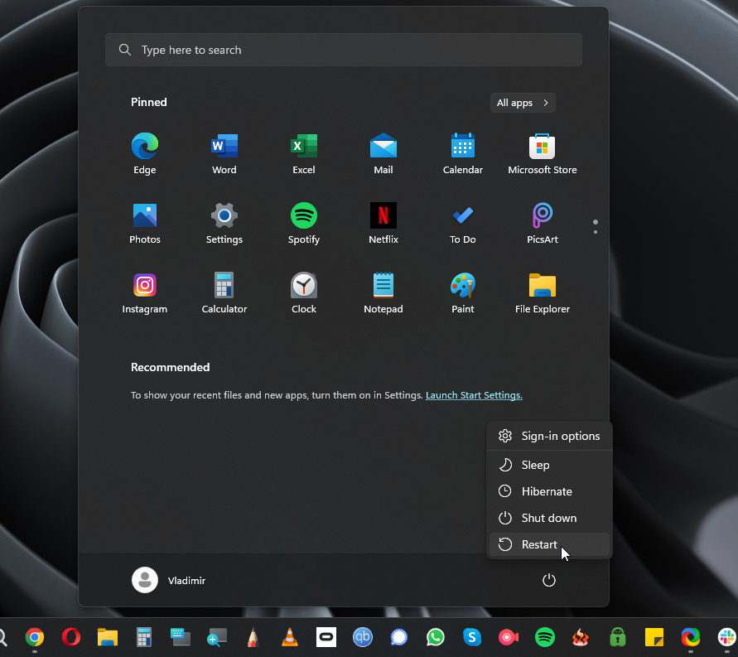Choose Sleep from the power menu
This screenshot has height=657, width=738.
point(549,465)
